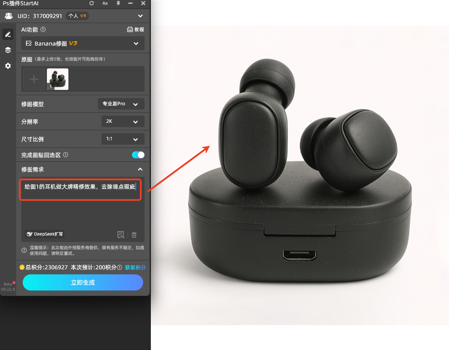Click the 立即生成 generate button

pos(83,282)
